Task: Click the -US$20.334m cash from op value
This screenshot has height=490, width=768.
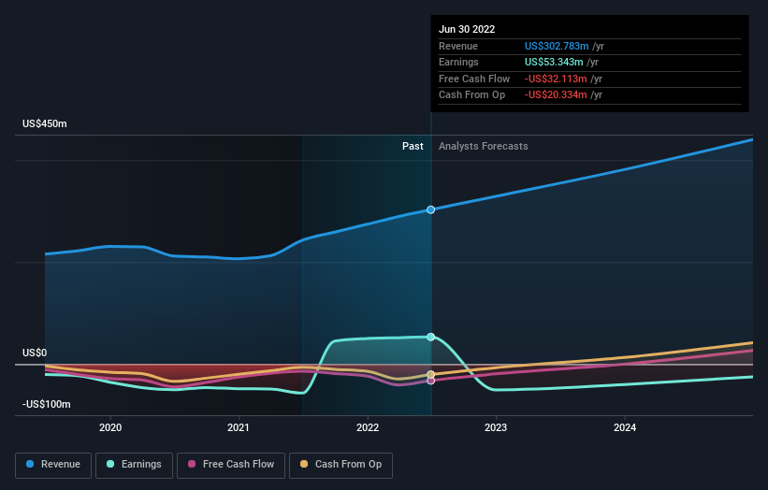Action: tap(556, 95)
